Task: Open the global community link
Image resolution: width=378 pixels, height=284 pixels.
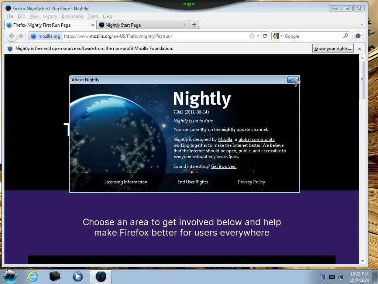Action: point(257,139)
